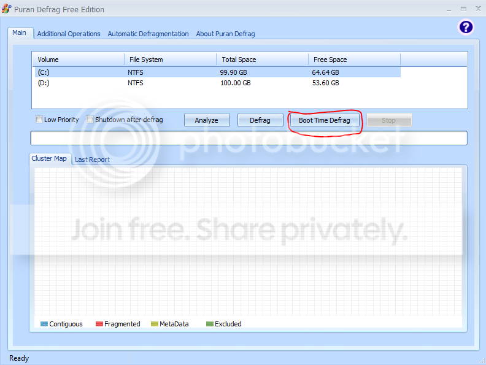Sort by the Total Space column header
Screen dimensions: 486x365
click(x=262, y=59)
